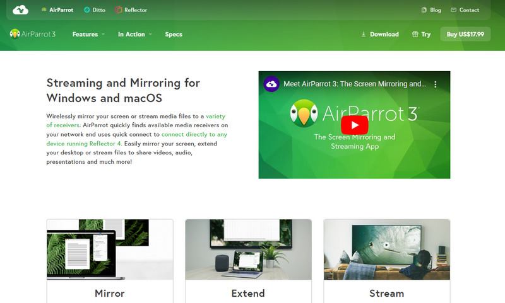Expand the Features dropdown arrow
Viewport: 505px width, 303px height.
(103, 34)
